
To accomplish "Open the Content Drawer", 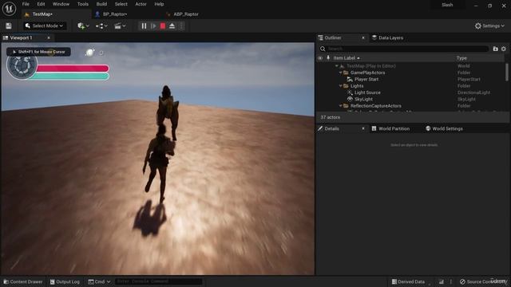I will coord(23,281).
